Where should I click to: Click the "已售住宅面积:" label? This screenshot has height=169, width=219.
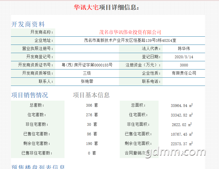click(x=138, y=134)
